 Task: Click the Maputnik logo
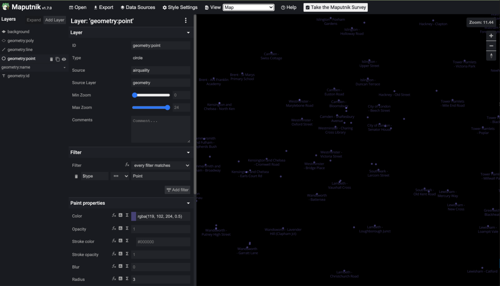coord(27,7)
